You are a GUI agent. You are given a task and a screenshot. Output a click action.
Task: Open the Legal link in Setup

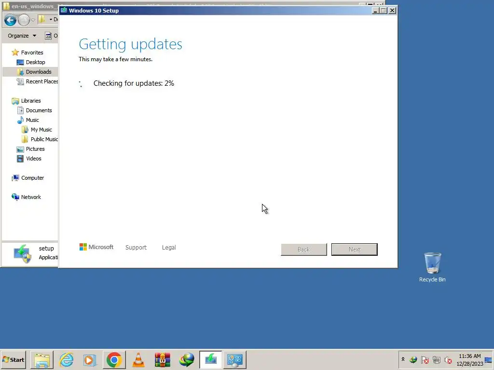point(169,247)
